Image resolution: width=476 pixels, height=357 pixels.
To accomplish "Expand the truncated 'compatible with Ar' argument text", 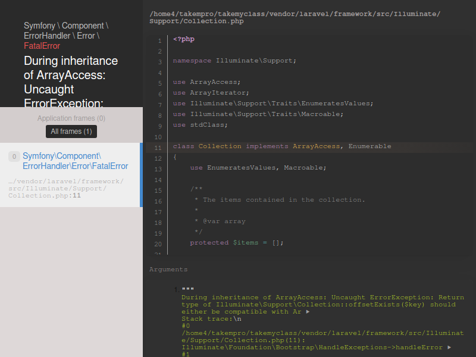I will [x=308, y=312].
